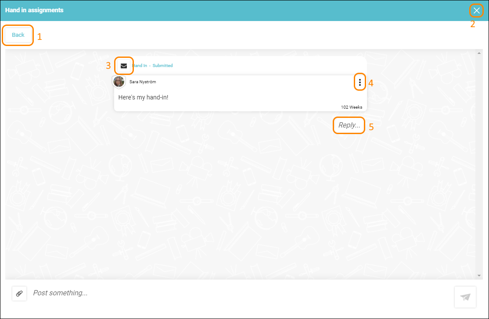Select the message text Here's my hand-in!
Viewport: 489px width, 319px height.
point(143,97)
